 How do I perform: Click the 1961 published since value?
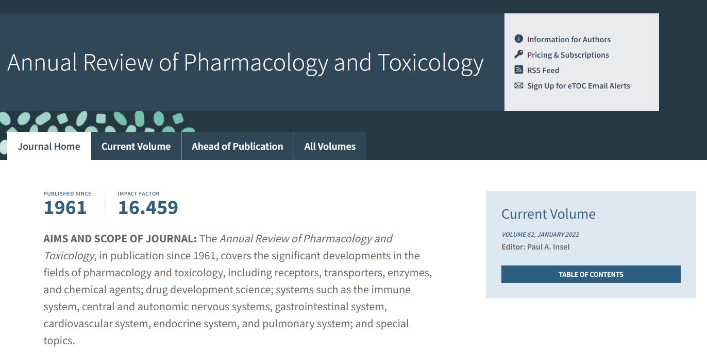65,208
